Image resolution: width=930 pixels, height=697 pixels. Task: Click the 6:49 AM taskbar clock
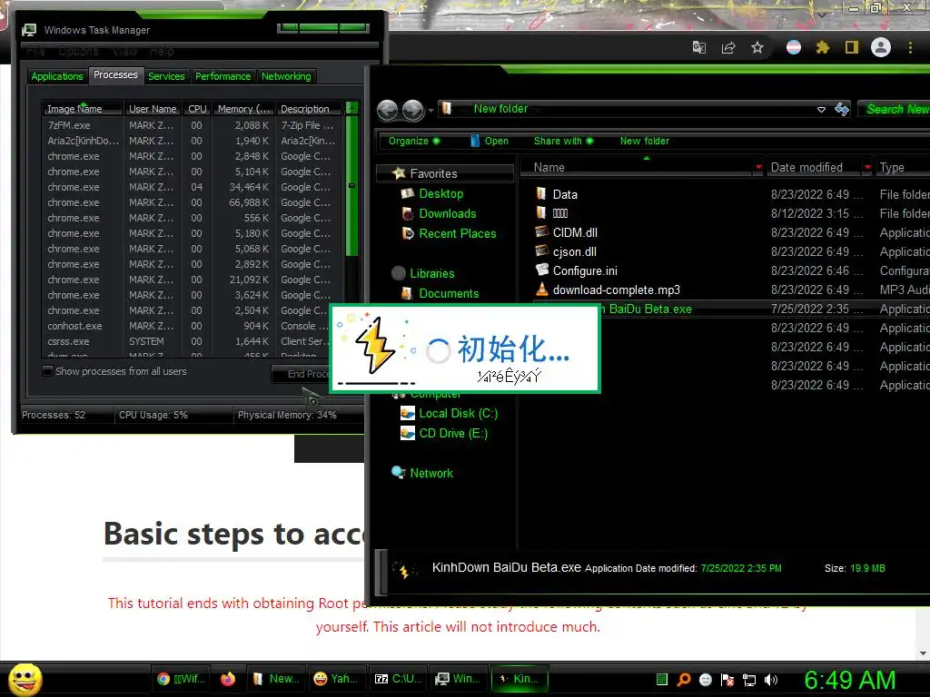[849, 680]
